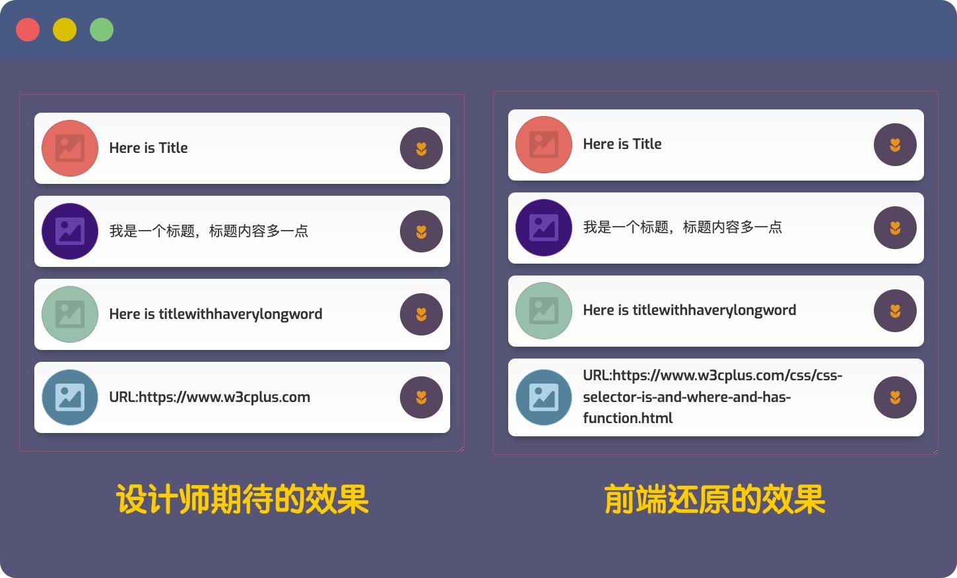
Task: Click flower button on left titlewithhaverylongword card
Action: [x=421, y=314]
